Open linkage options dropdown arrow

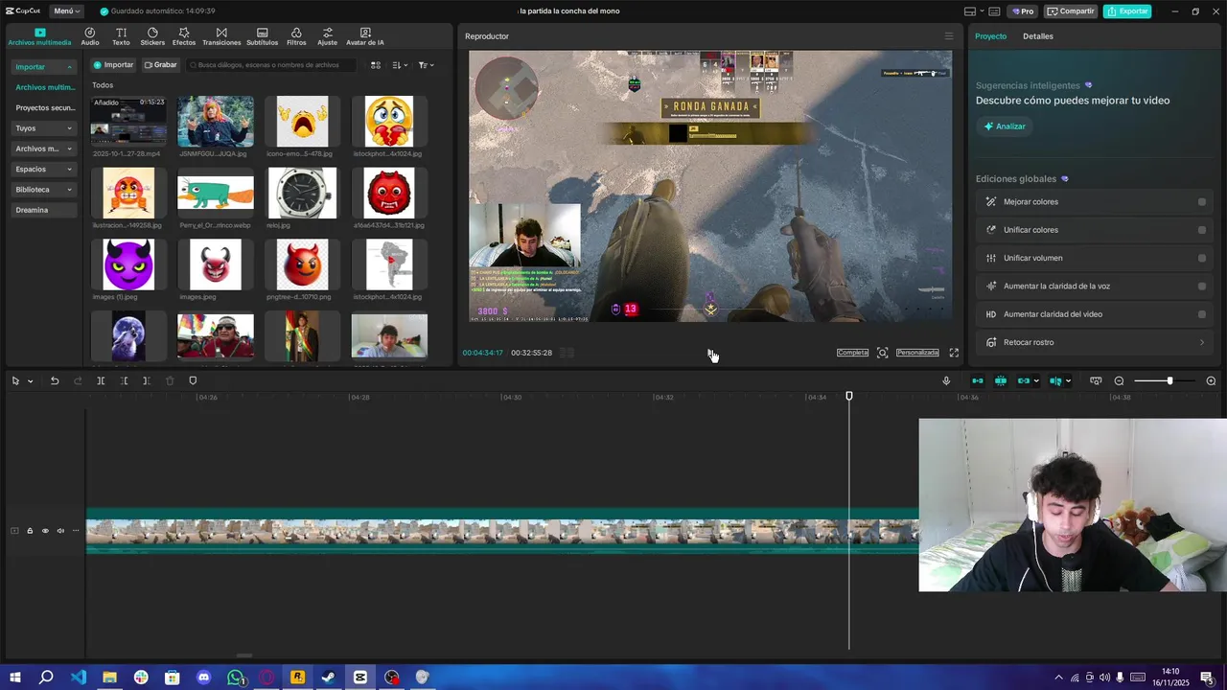pos(1036,381)
